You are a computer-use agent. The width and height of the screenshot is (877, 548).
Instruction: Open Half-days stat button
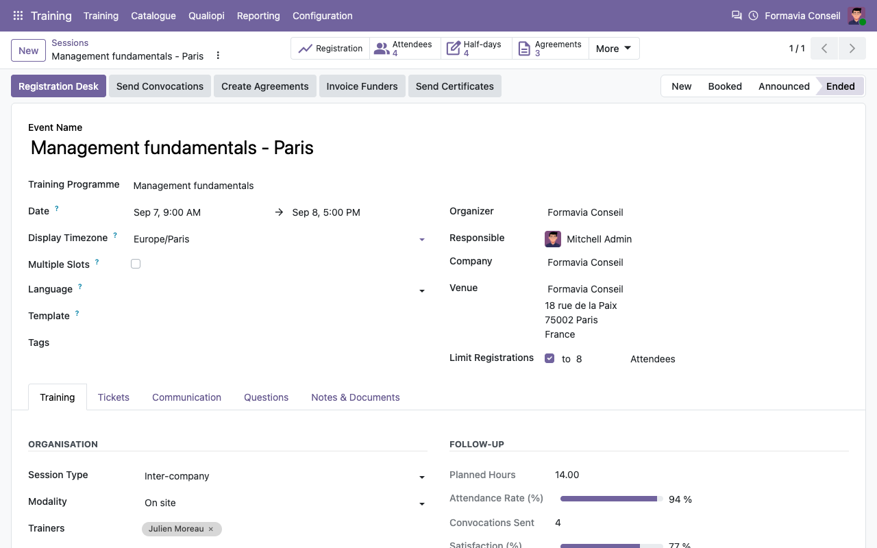476,49
